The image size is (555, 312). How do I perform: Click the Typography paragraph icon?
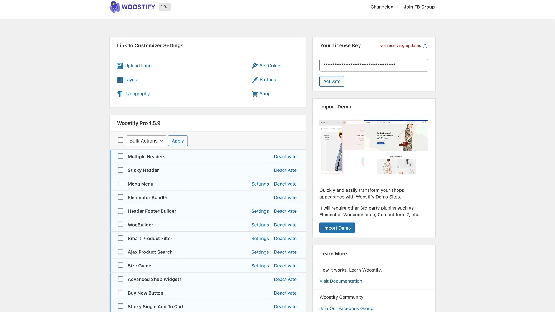pos(120,94)
